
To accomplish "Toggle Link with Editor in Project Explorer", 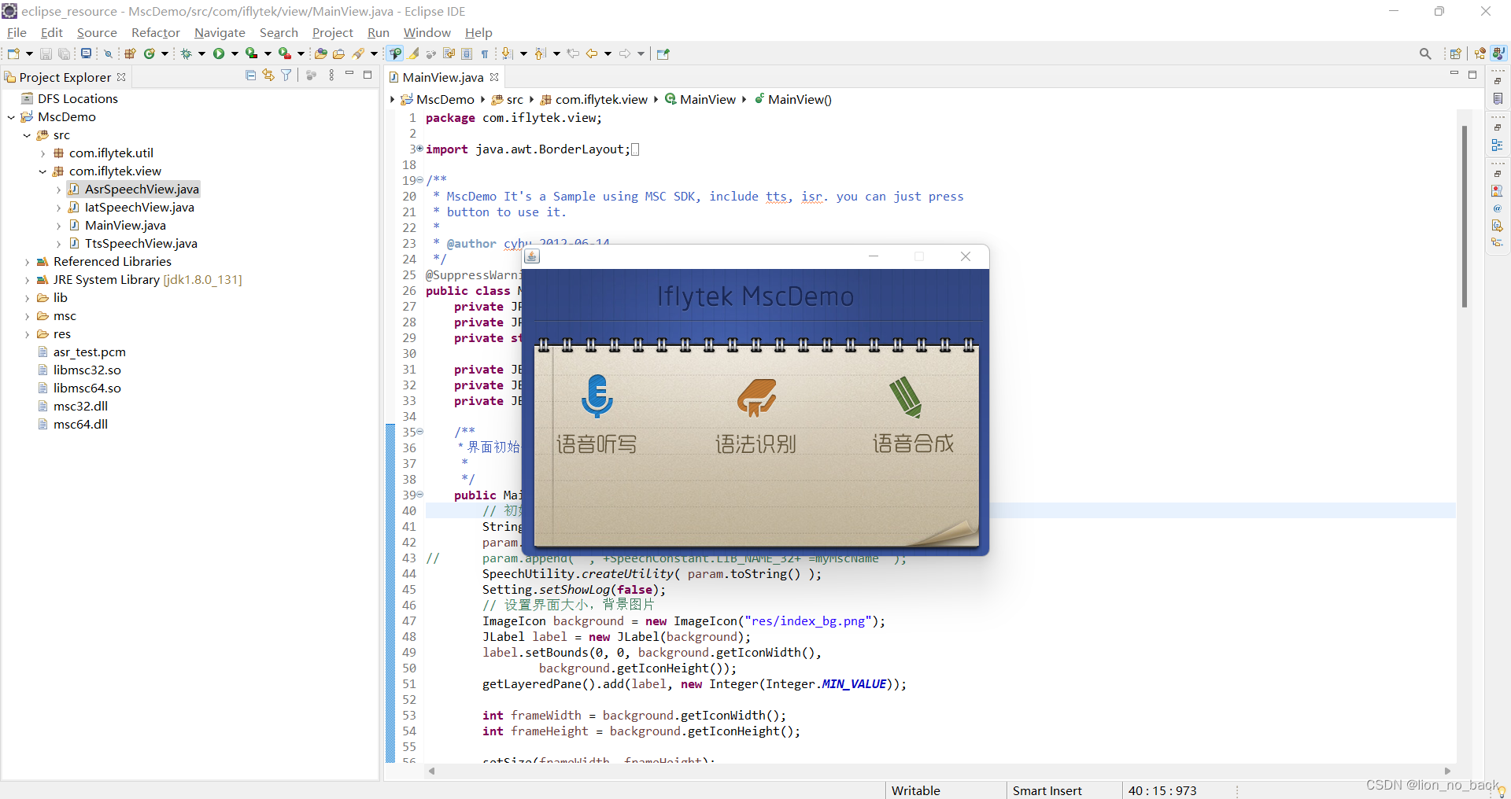I will [x=268, y=75].
